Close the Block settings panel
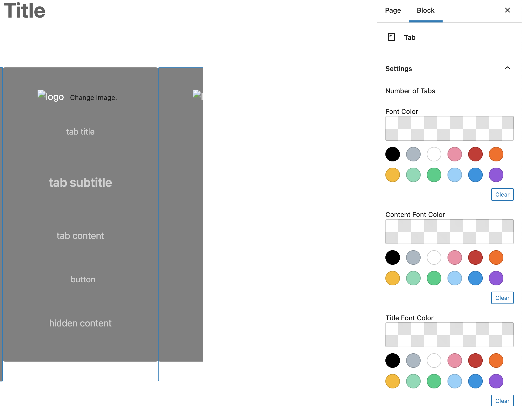 (508, 10)
